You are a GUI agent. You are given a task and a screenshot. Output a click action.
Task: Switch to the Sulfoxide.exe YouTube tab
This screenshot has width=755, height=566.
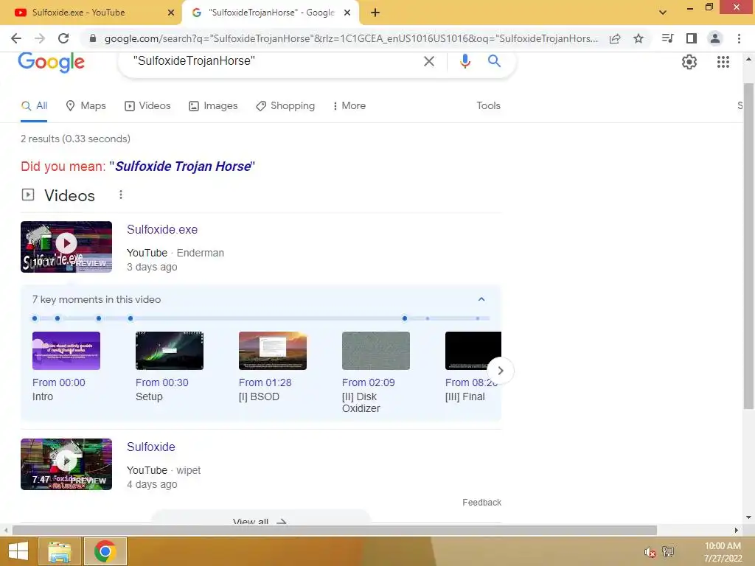point(91,13)
